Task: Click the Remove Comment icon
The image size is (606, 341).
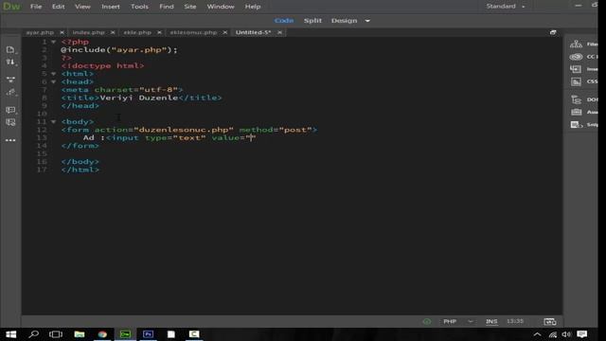Action: click(10, 122)
